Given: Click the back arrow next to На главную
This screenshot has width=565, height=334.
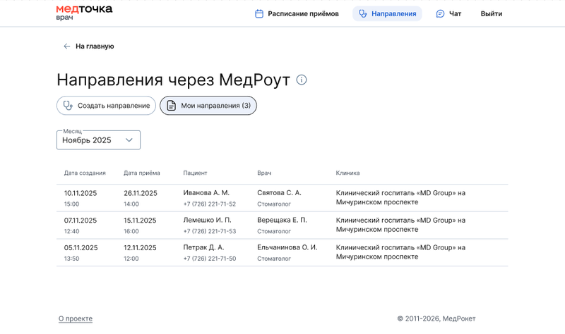Looking at the screenshot, I should (x=66, y=46).
